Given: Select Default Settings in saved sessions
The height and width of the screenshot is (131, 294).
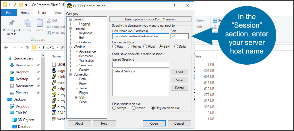Looking at the screenshot, I should 124,71.
